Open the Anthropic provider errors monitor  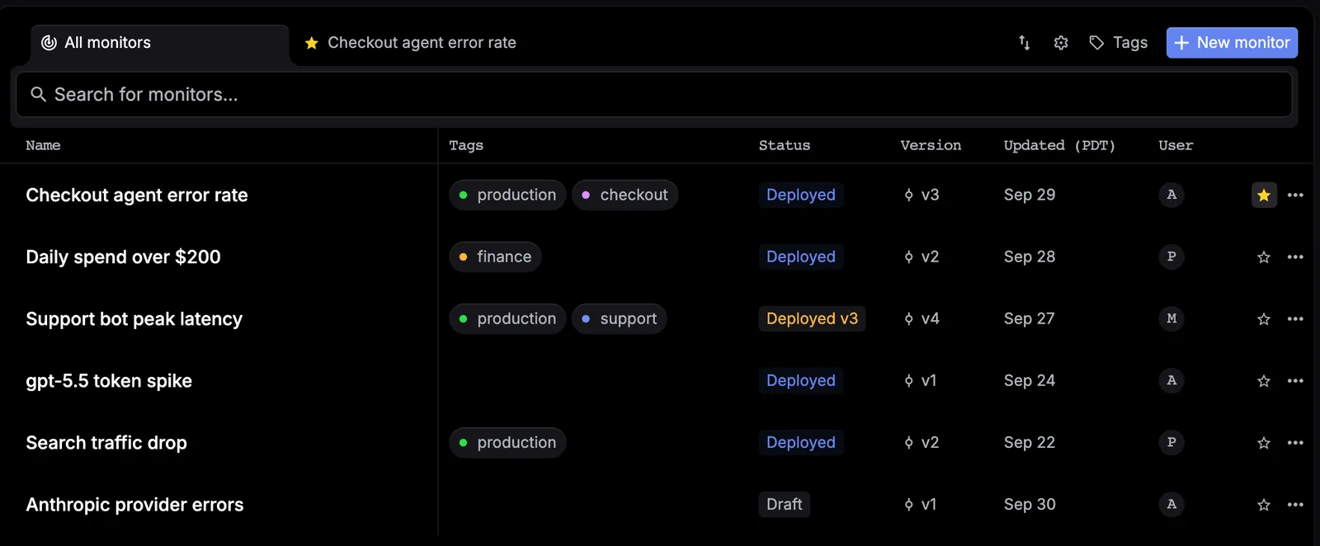point(135,505)
